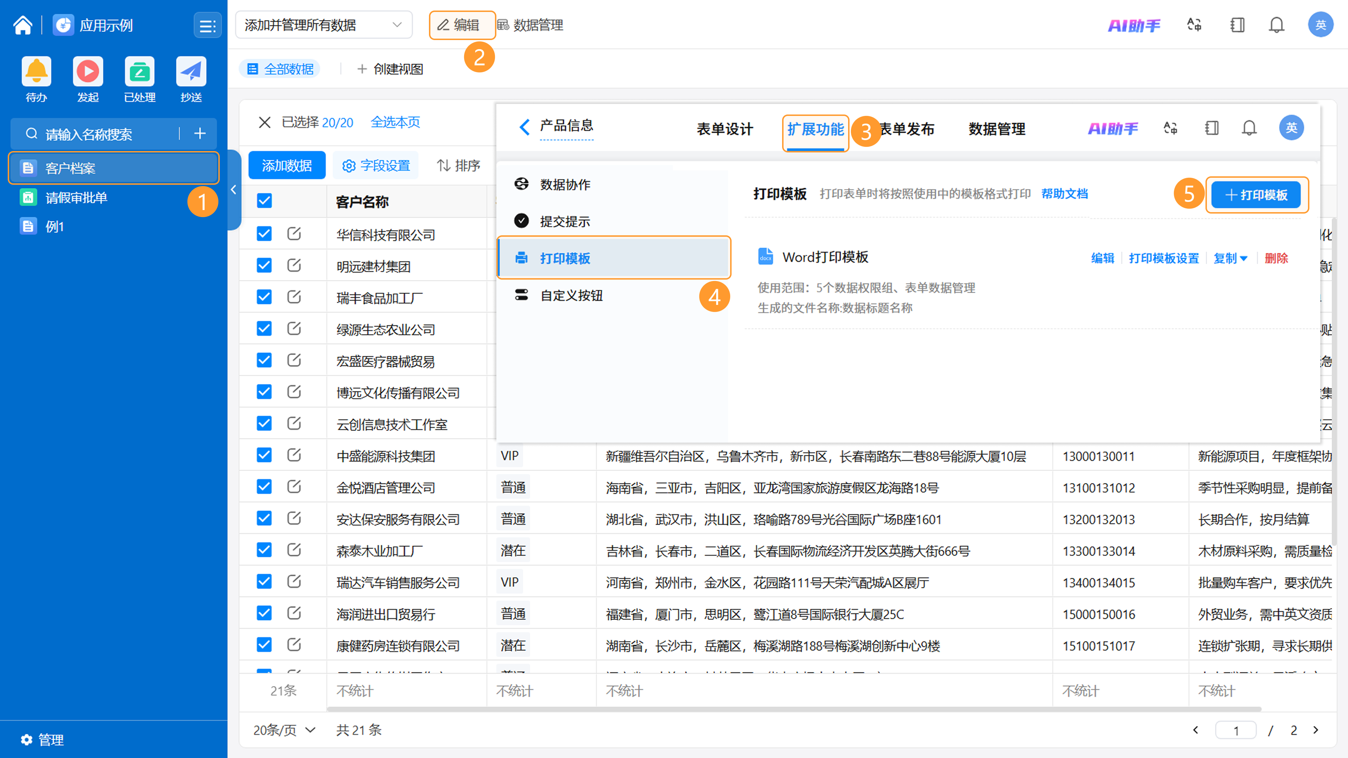The height and width of the screenshot is (758, 1348).
Task: Switch to the inner 数据管理 tab
Action: tap(996, 129)
